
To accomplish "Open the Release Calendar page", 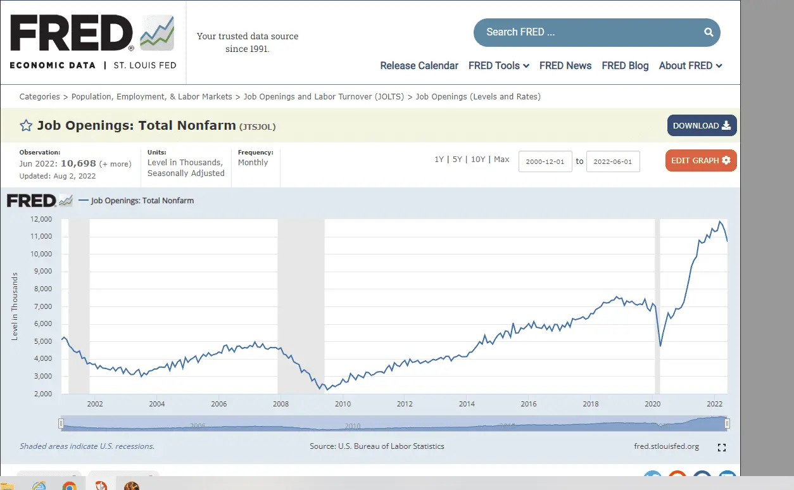I will pos(419,66).
